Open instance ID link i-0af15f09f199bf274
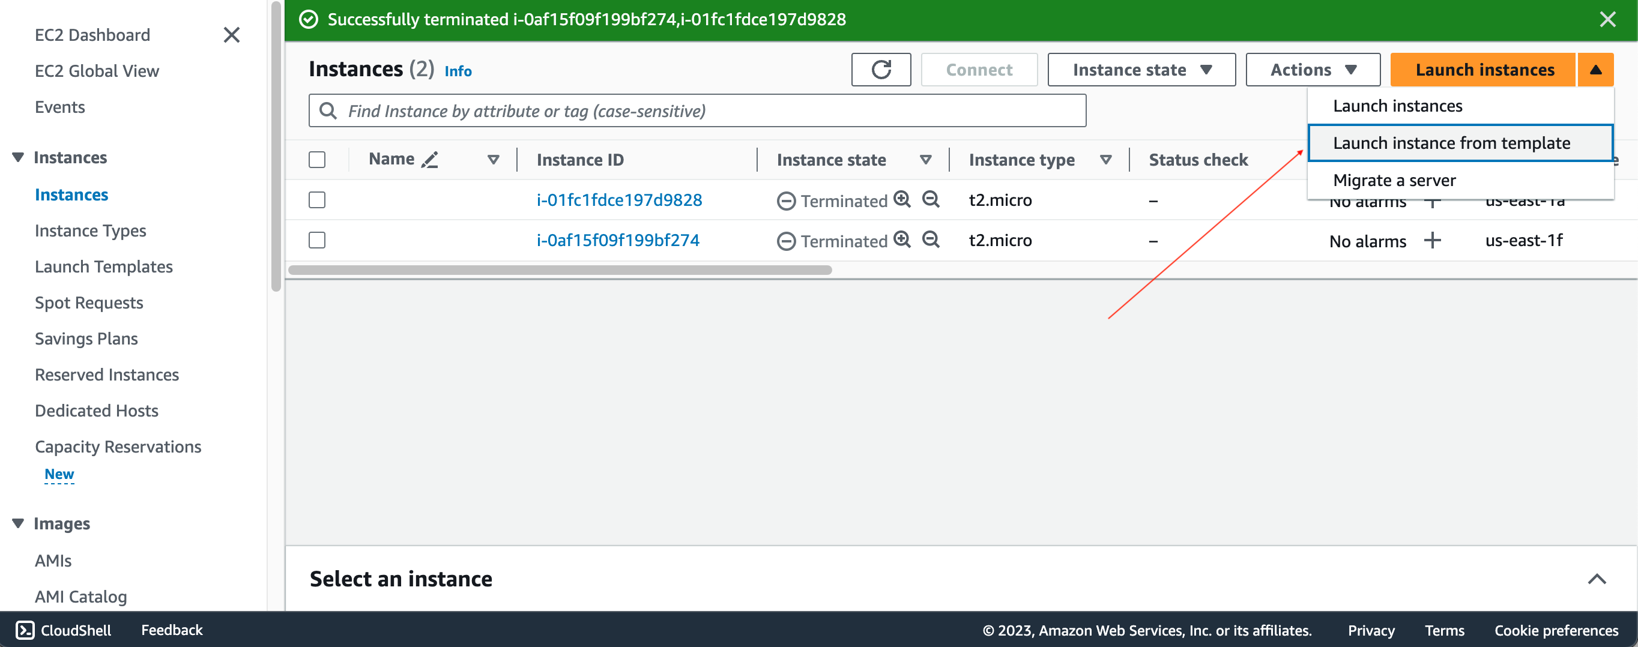 (x=617, y=239)
